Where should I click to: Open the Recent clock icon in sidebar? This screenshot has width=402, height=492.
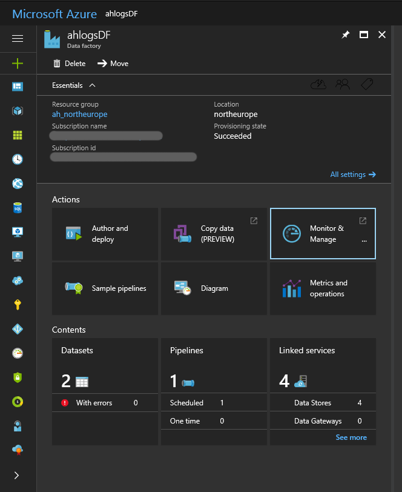click(18, 159)
